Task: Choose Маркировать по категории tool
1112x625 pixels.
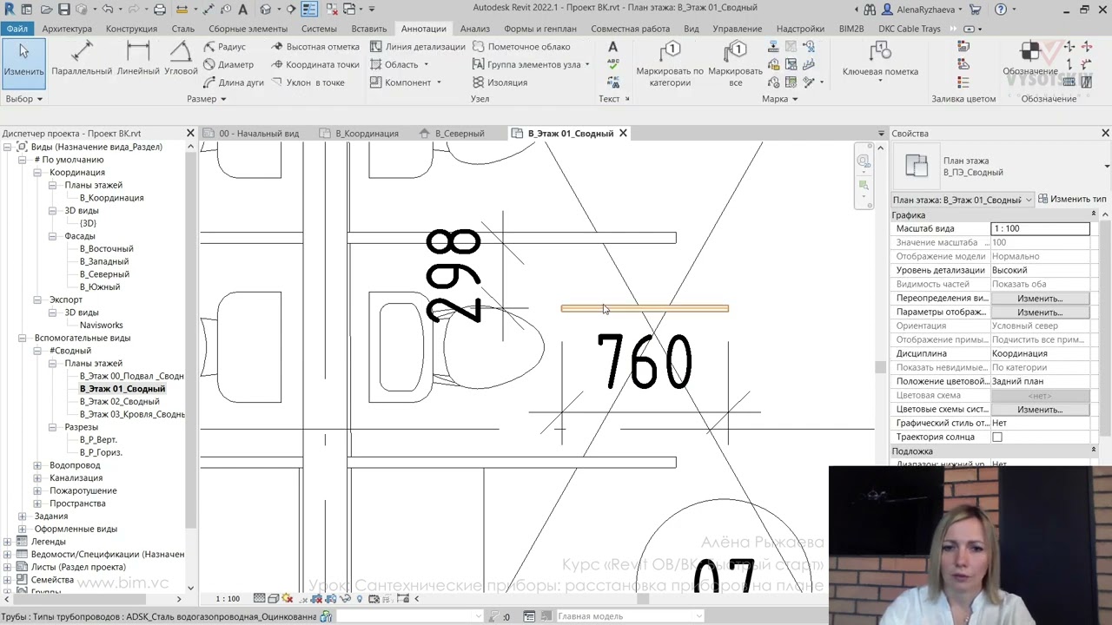Action: pyautogui.click(x=670, y=63)
